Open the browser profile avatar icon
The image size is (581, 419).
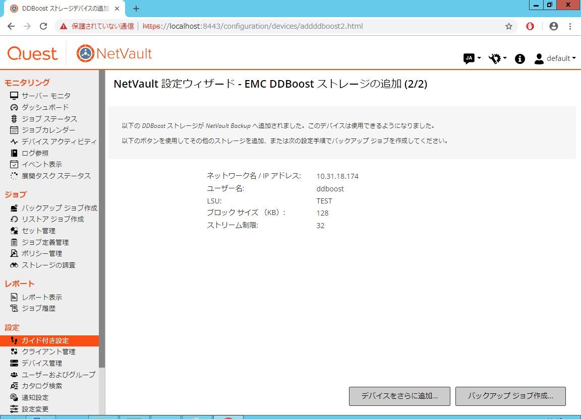pos(554,26)
